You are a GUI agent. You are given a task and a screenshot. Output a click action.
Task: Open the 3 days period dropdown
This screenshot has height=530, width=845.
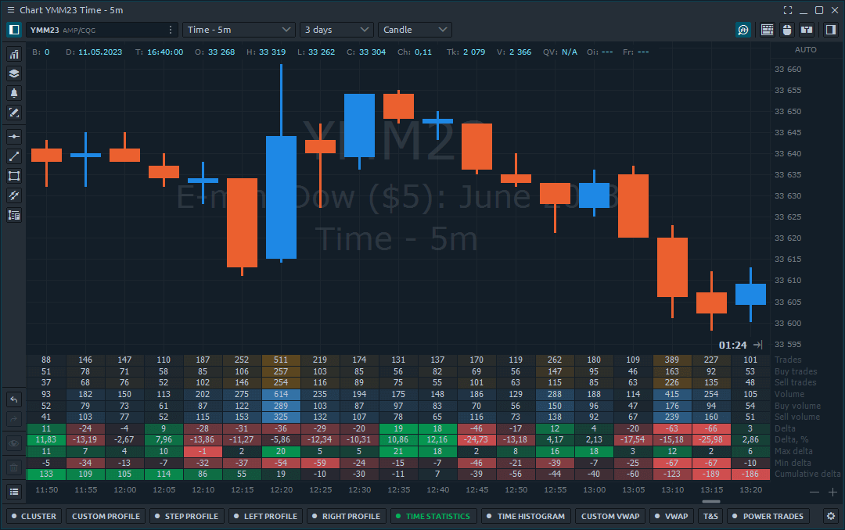336,29
